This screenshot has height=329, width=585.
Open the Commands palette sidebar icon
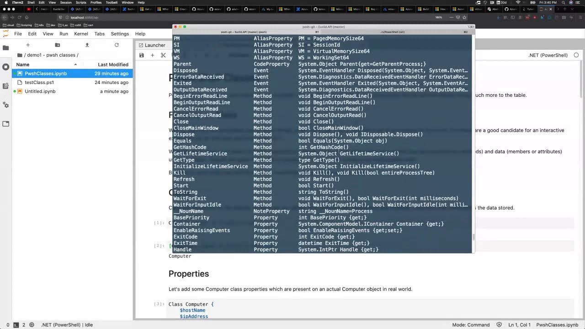5,86
